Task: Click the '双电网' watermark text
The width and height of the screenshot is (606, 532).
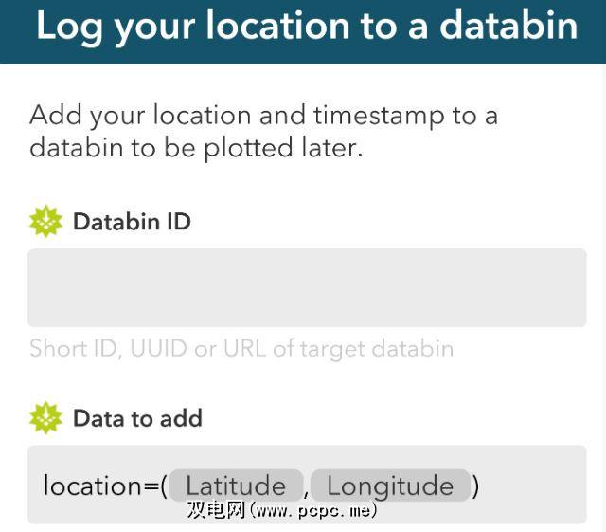Action: (x=217, y=510)
